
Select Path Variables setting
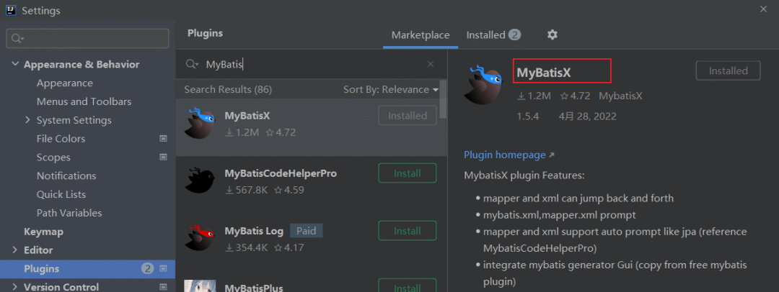(69, 213)
